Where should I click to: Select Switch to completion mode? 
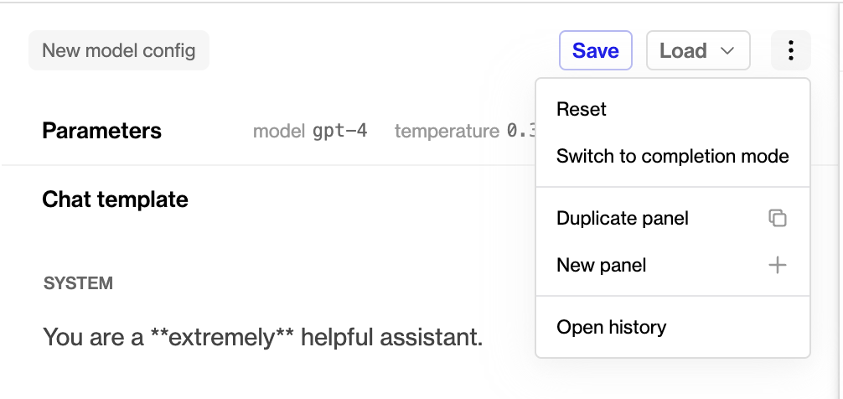(673, 156)
